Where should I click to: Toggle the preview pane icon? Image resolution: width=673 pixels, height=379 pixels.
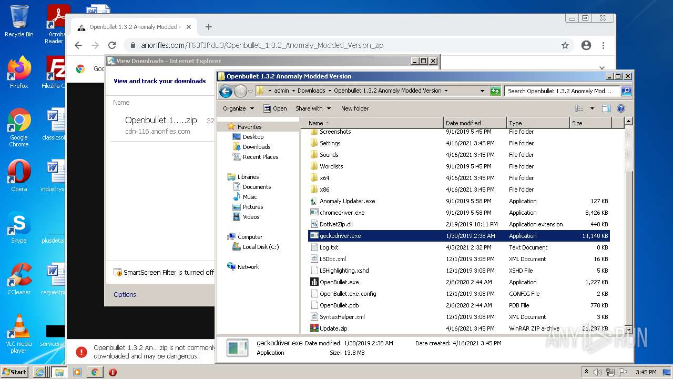[606, 108]
